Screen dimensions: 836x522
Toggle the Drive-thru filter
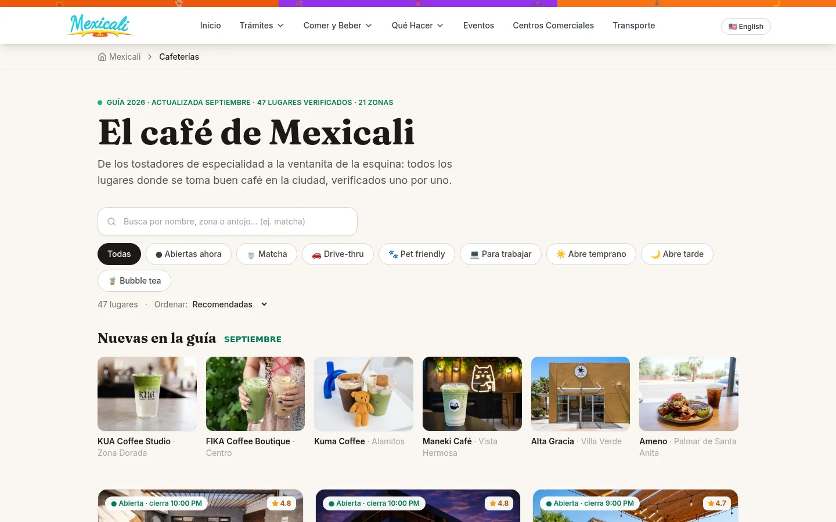pos(338,254)
